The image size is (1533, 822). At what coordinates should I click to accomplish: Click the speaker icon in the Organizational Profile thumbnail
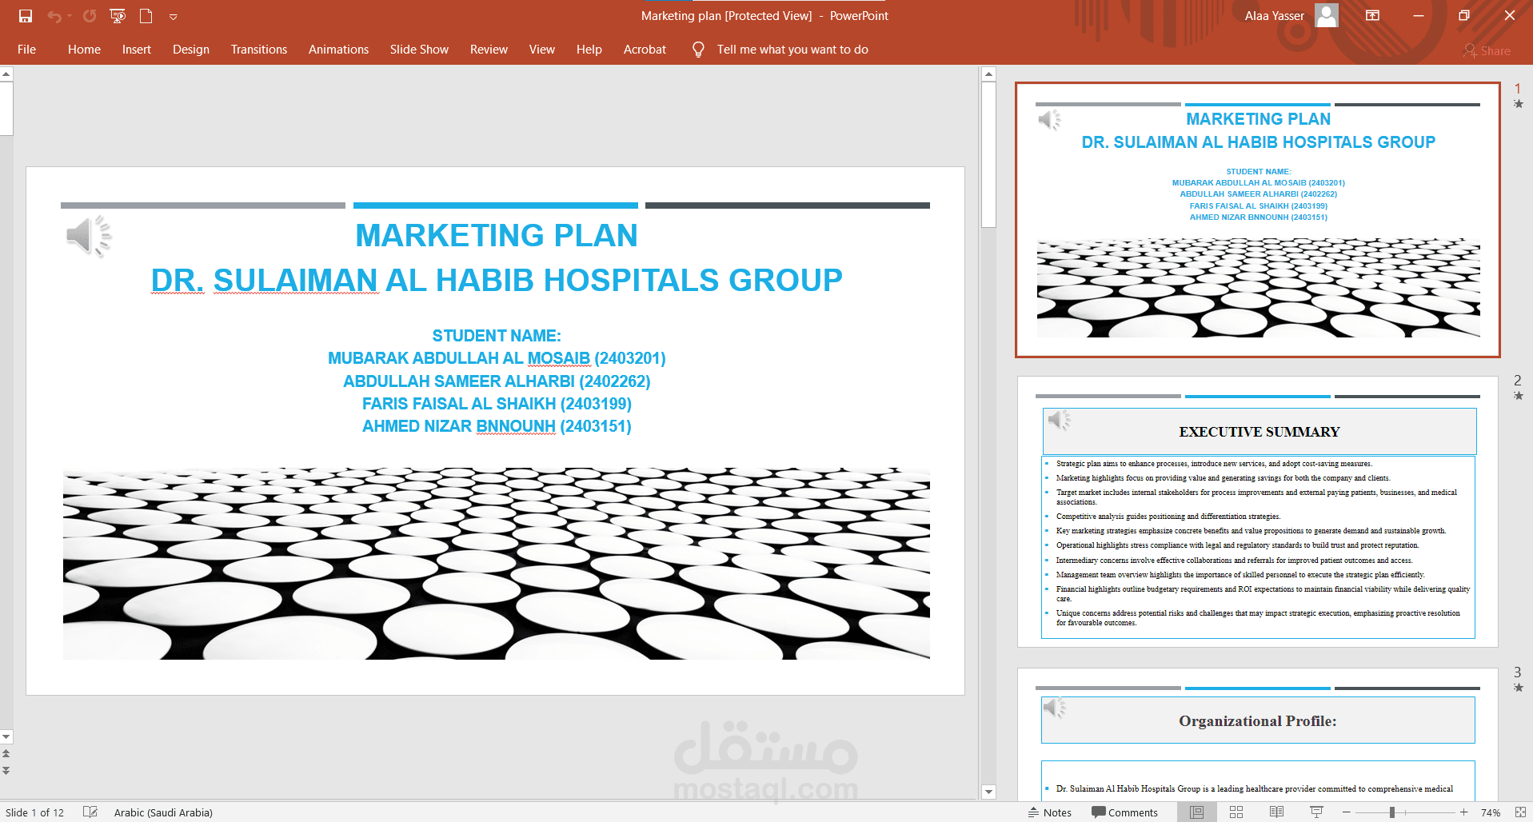coord(1055,708)
